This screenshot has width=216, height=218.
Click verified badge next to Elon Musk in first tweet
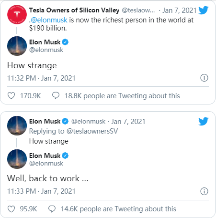pos(65,42)
